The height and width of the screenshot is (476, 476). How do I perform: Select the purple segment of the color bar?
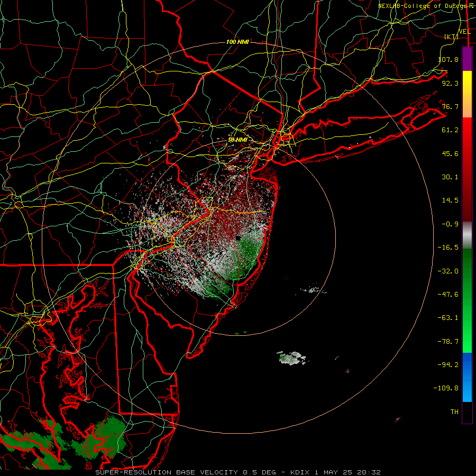tap(467, 59)
